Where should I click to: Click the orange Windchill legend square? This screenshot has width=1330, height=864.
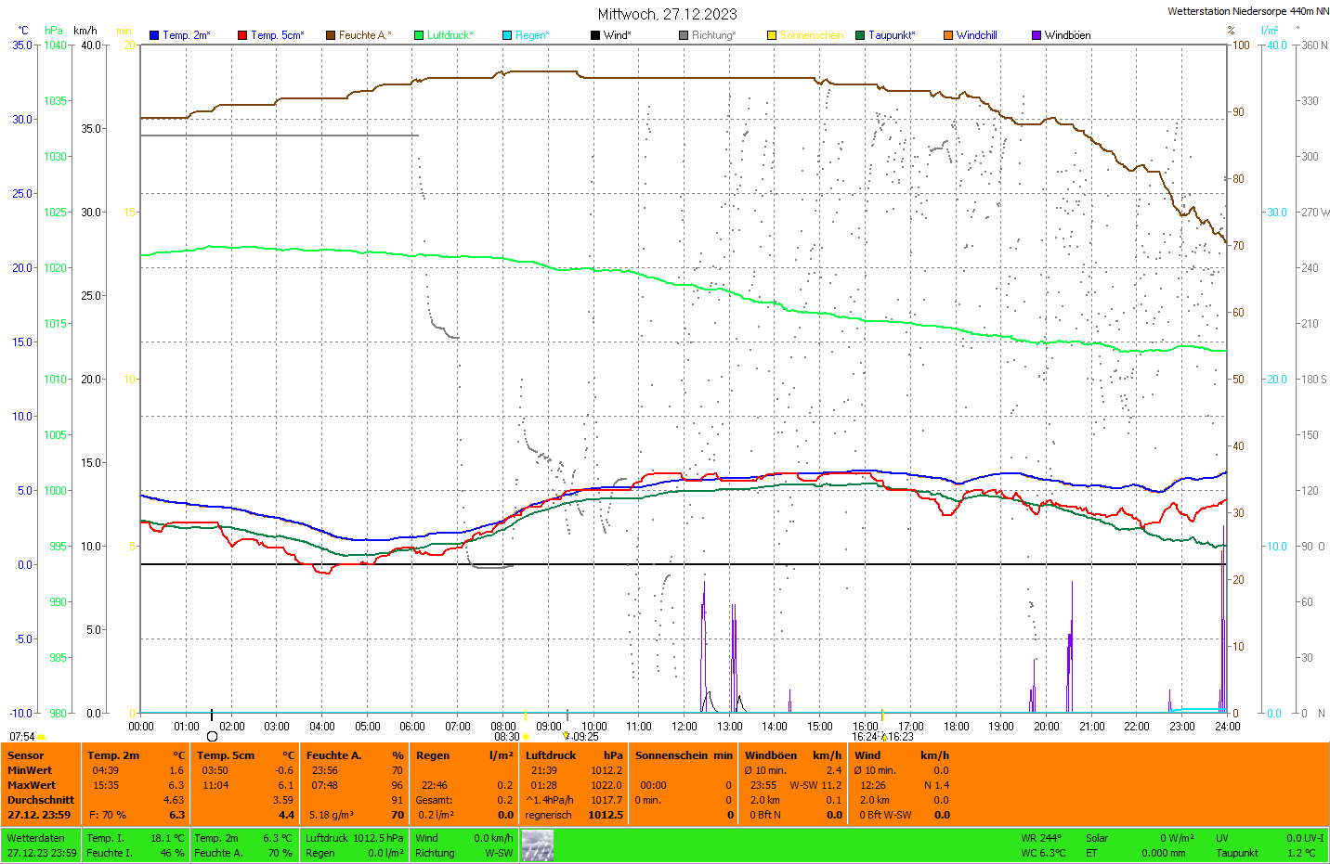coord(948,35)
